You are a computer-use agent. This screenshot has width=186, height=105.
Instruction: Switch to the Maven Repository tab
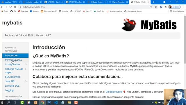pos(118,2)
